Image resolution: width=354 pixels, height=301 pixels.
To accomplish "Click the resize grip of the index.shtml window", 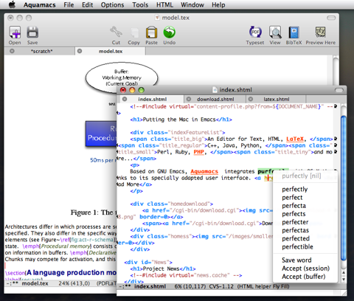I will point(344,293).
